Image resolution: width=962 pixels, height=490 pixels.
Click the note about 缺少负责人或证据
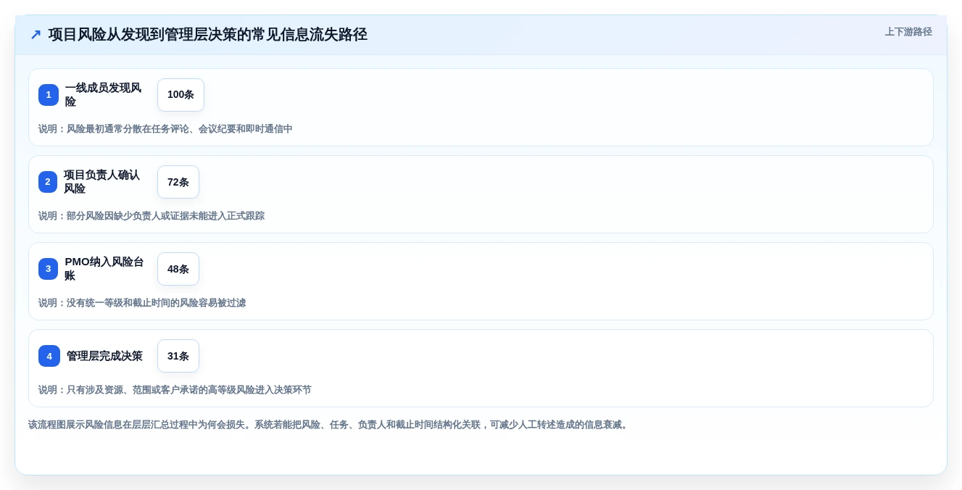point(152,216)
